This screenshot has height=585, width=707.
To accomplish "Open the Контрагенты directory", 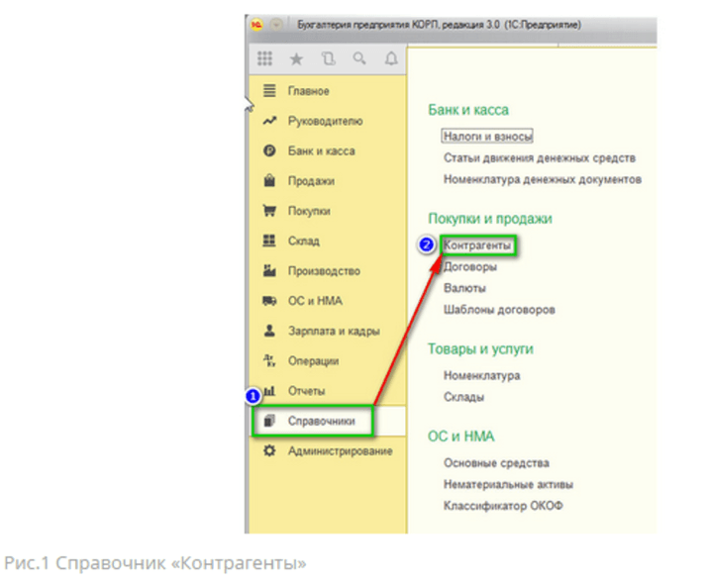I will (x=477, y=245).
